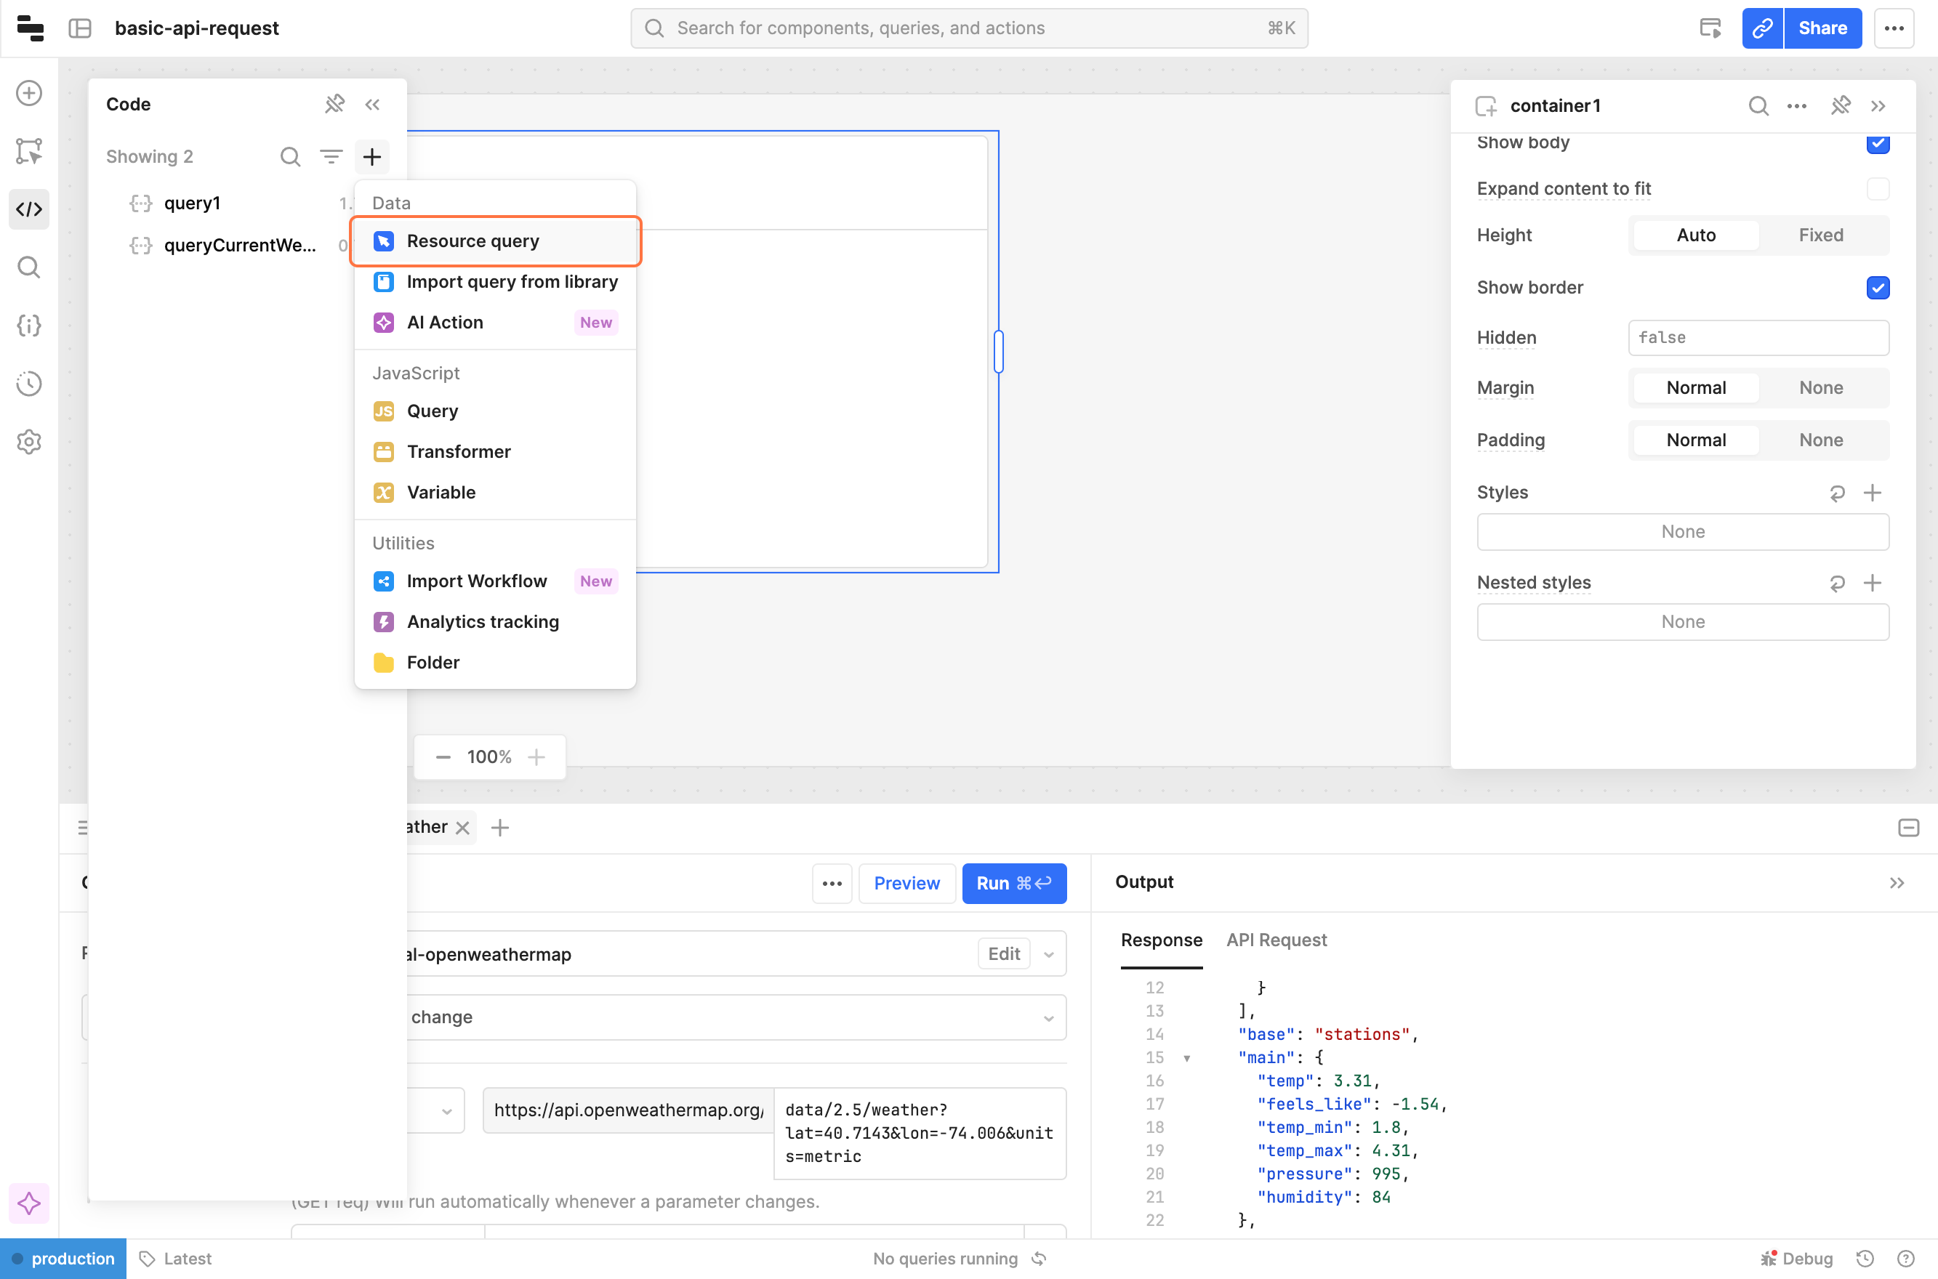Screen dimensions: 1938x1279
Task: Click the filter icon in Code panel
Action: 331,156
